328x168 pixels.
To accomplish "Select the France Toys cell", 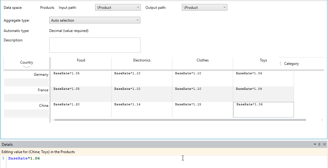I will (263, 94).
